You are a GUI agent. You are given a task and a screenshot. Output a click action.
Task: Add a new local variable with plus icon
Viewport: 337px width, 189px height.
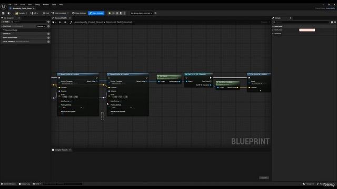[x=48, y=41]
